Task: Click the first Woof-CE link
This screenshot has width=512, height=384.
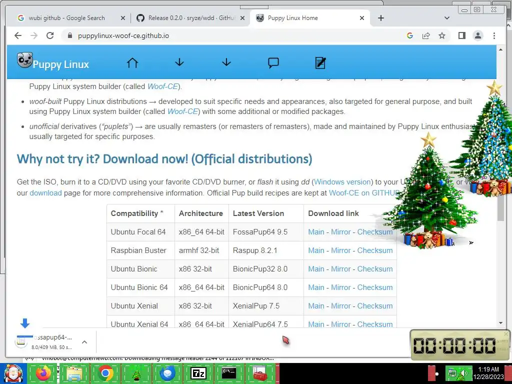Action: pos(162,86)
